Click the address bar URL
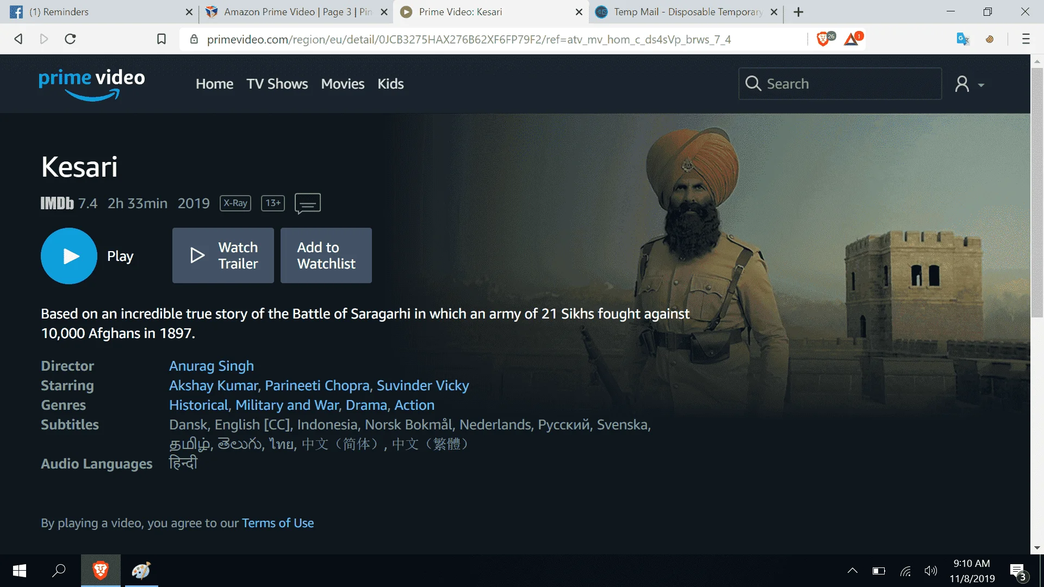Screen dimensions: 1044x587 (x=469, y=39)
